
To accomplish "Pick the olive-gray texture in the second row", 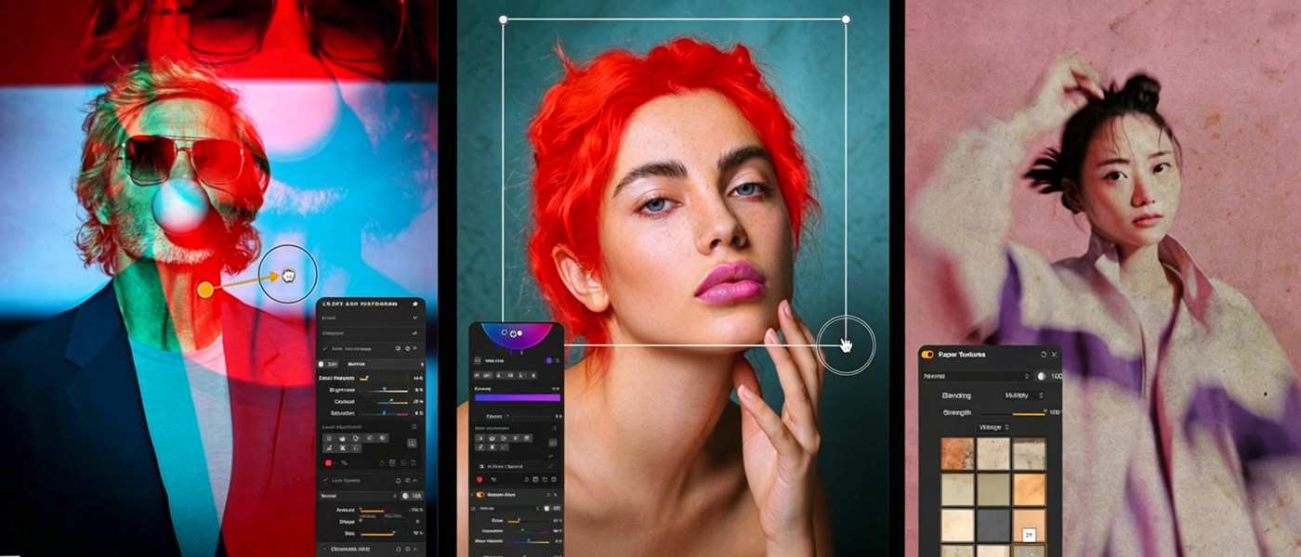I will pos(993,489).
